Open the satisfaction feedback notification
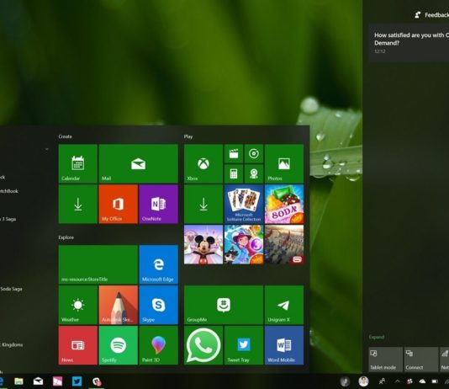The image size is (449, 389). coord(409,43)
